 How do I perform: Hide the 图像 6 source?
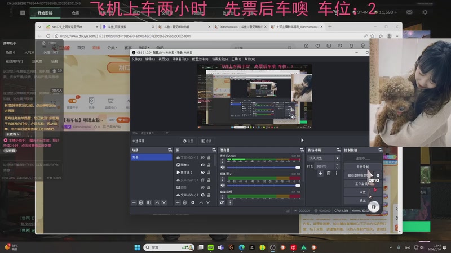click(x=203, y=165)
